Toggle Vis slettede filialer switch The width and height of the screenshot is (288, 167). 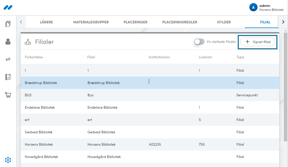pyautogui.click(x=199, y=42)
